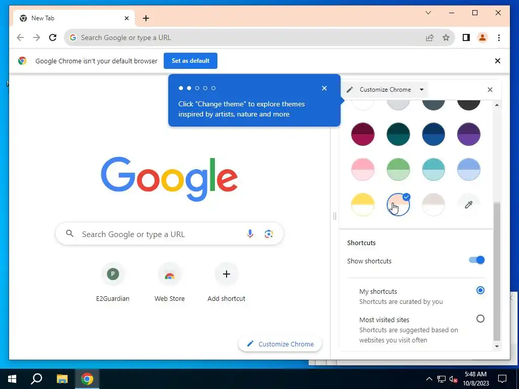The width and height of the screenshot is (519, 389).
Task: Close the New Tab tab
Action: point(126,18)
